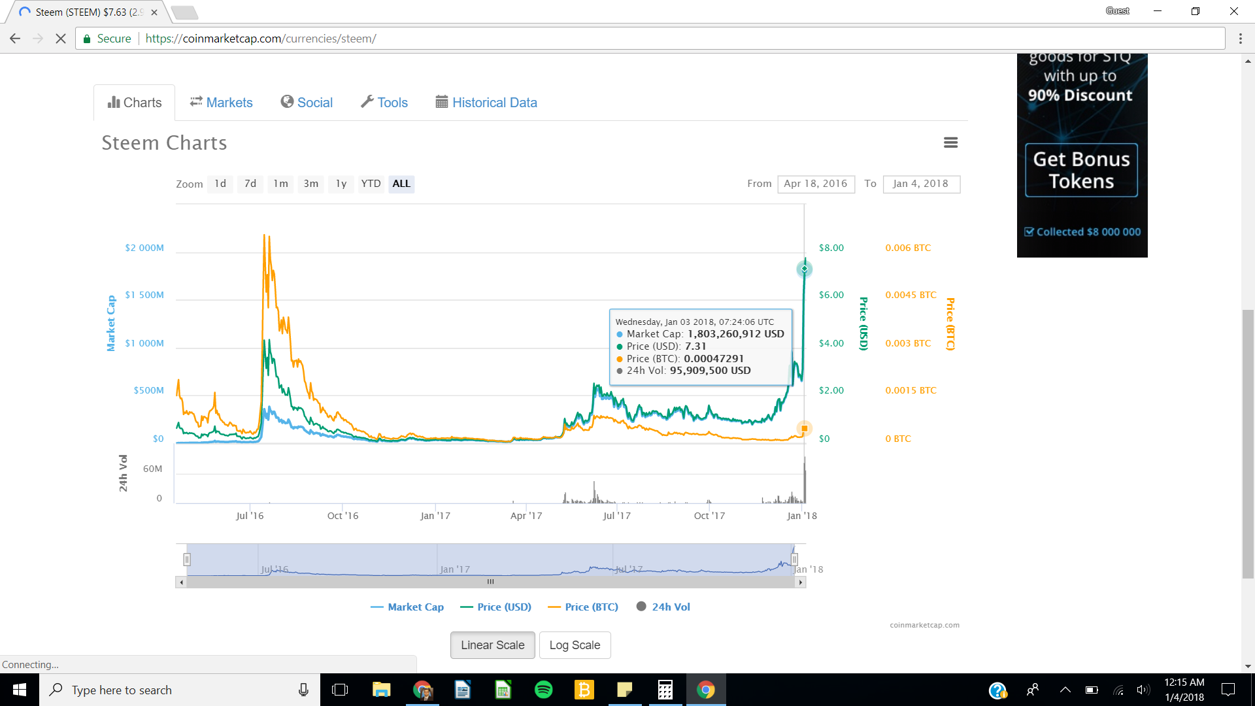Open the Action Center notifications
This screenshot has height=706, width=1255.
[x=1228, y=690]
